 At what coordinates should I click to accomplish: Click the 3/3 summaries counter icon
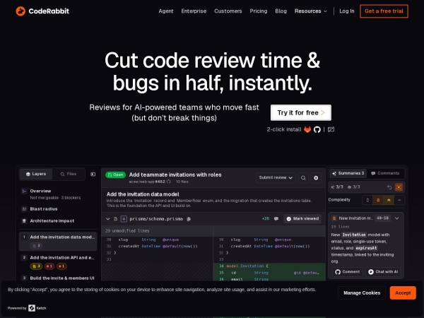[337, 187]
